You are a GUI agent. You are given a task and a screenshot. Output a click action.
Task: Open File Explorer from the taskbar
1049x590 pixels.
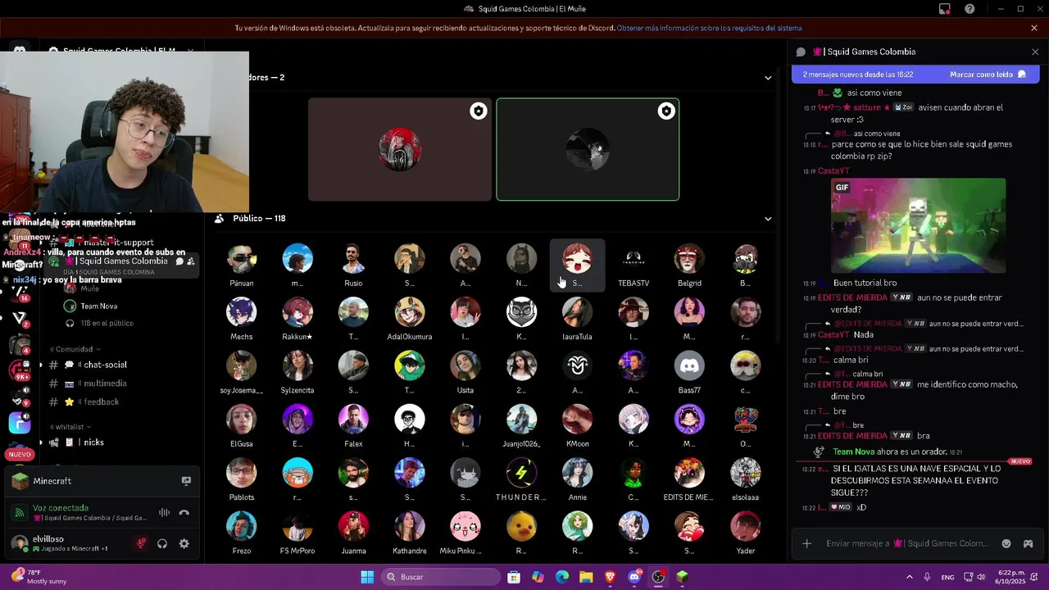(x=586, y=577)
